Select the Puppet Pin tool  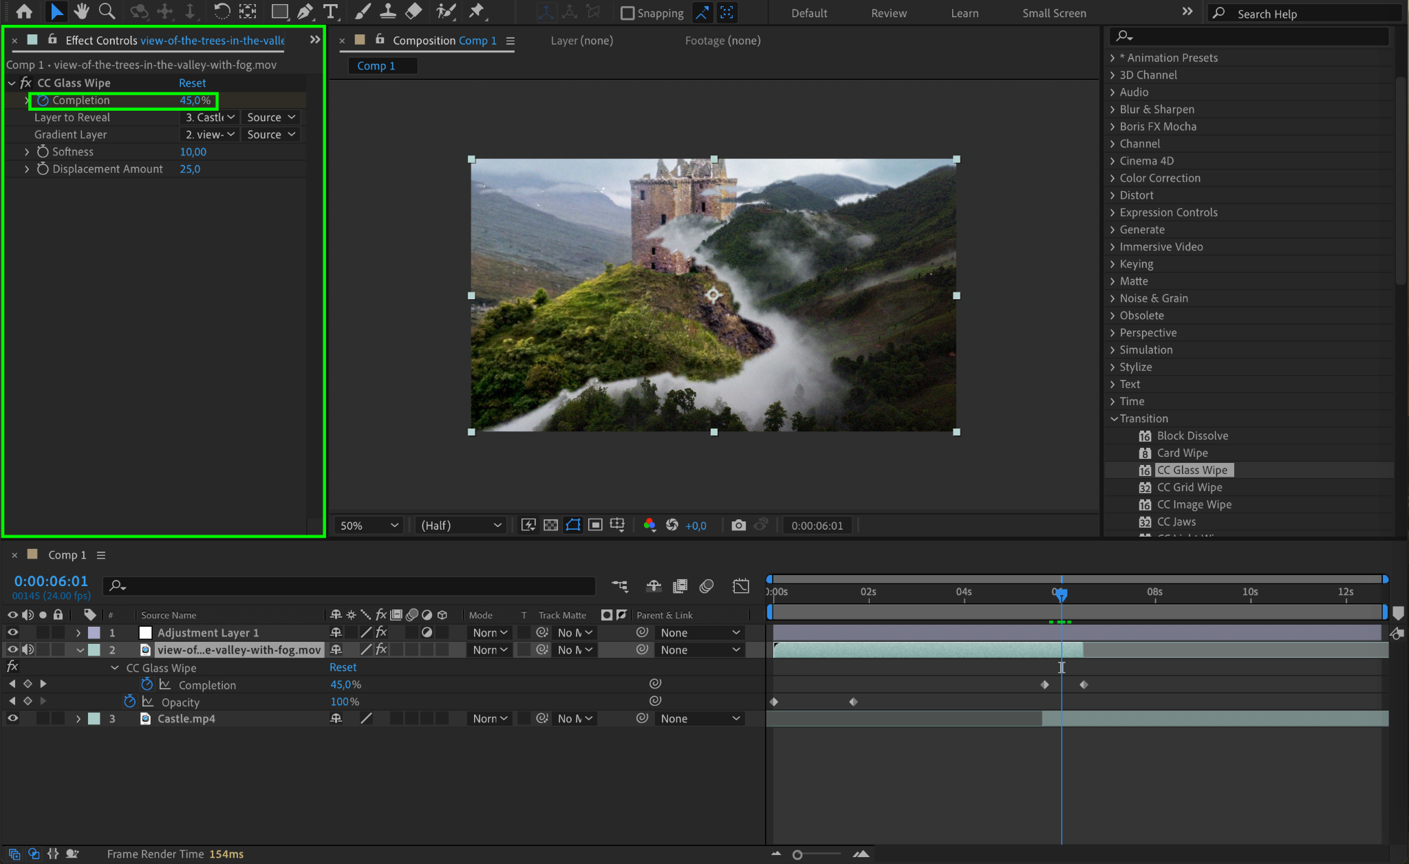coord(476,12)
